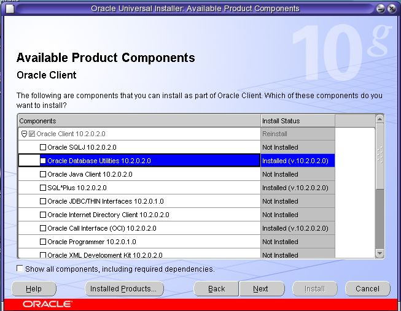Close the Oracle Universal Installer window

pos(392,9)
